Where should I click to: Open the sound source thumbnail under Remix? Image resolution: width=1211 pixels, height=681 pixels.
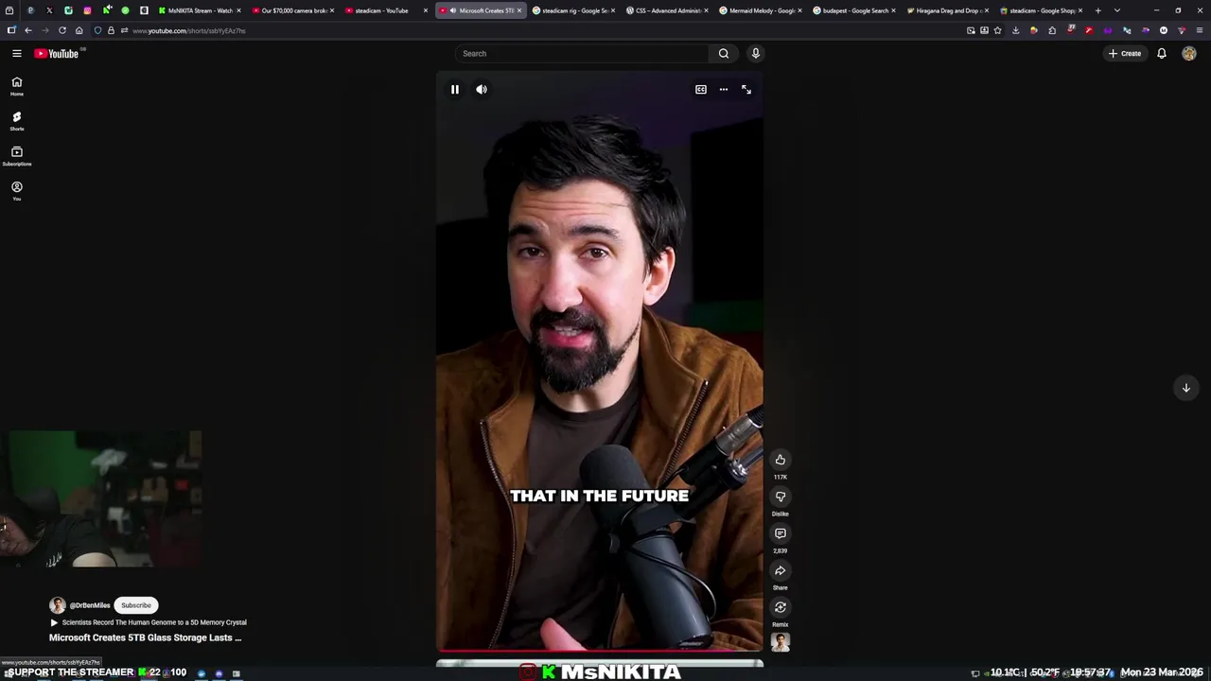(x=781, y=642)
